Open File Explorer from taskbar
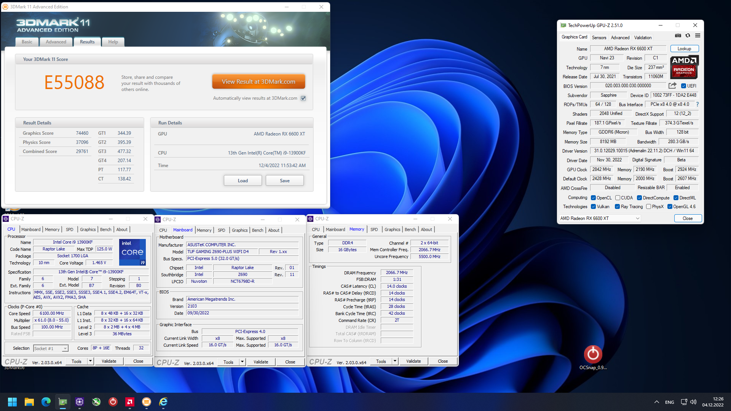The height and width of the screenshot is (411, 731). 29,402
